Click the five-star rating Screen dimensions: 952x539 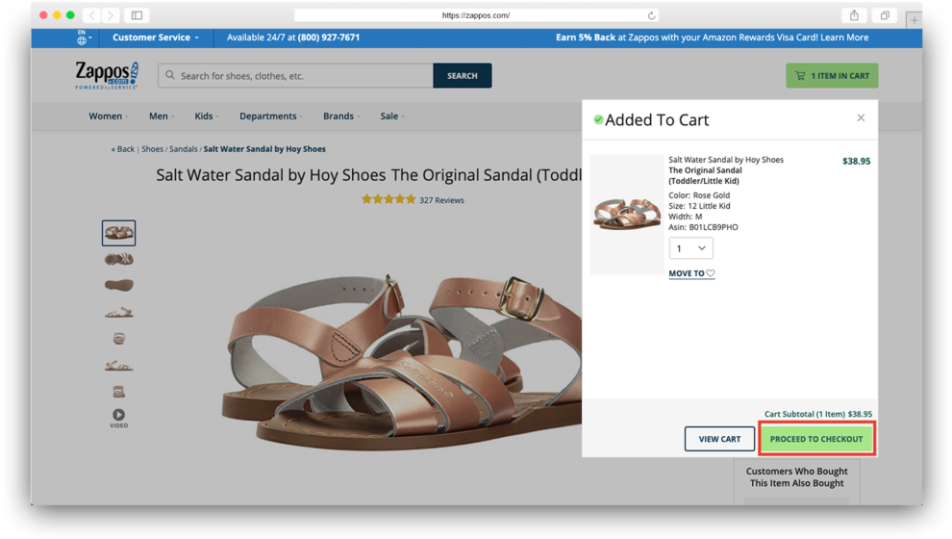(388, 199)
